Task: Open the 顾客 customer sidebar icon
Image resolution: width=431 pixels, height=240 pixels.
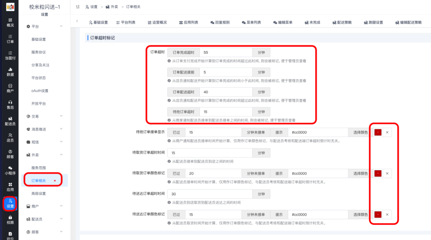Action: (10, 154)
